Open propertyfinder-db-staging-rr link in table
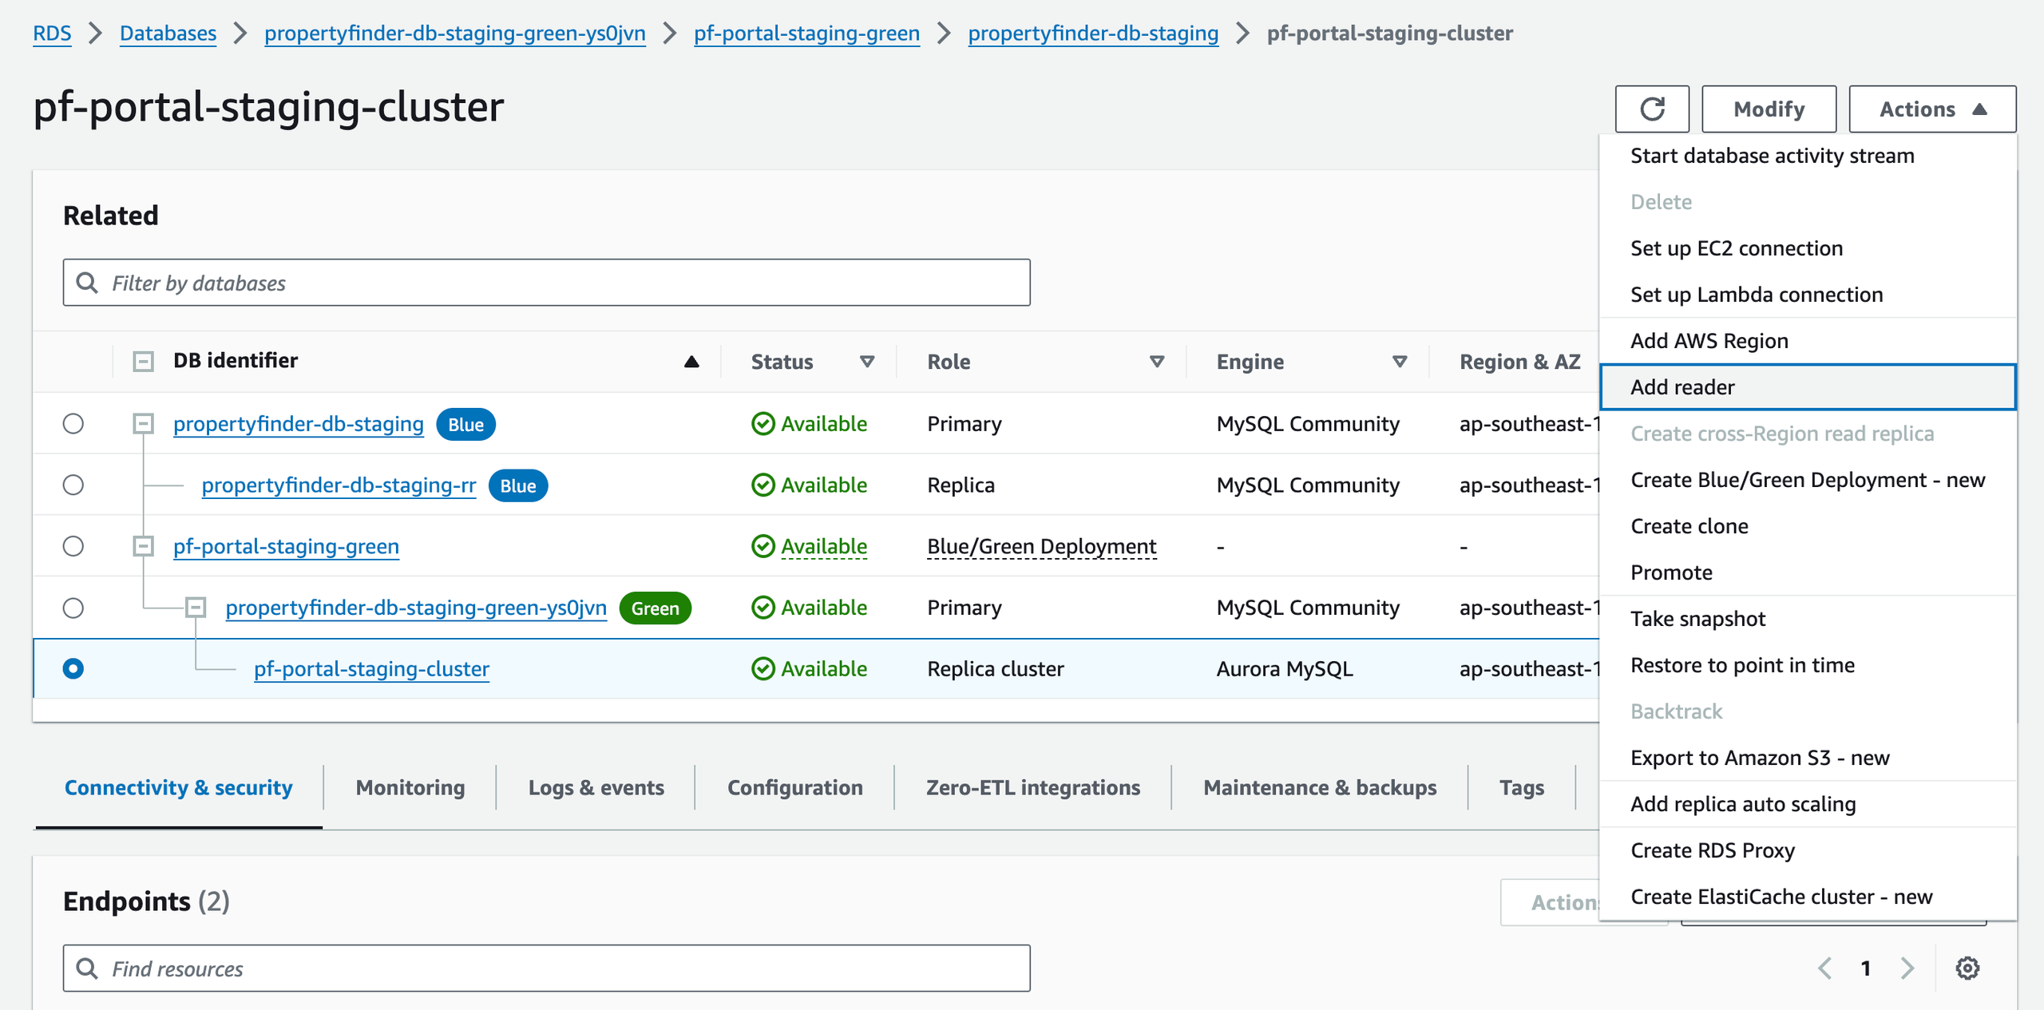Screen dimensions: 2044x1010 339,485
